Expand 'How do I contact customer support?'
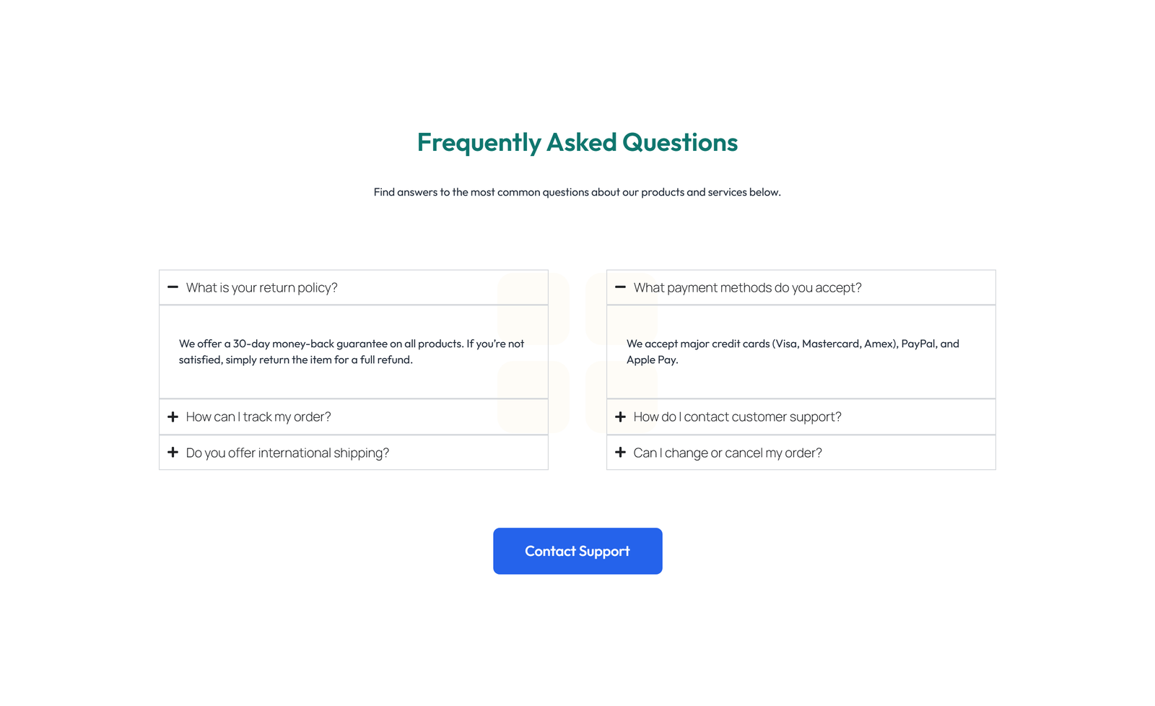The image size is (1155, 706). coord(737,417)
